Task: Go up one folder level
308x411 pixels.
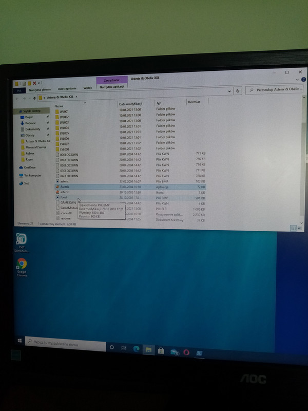Action: pos(34,99)
